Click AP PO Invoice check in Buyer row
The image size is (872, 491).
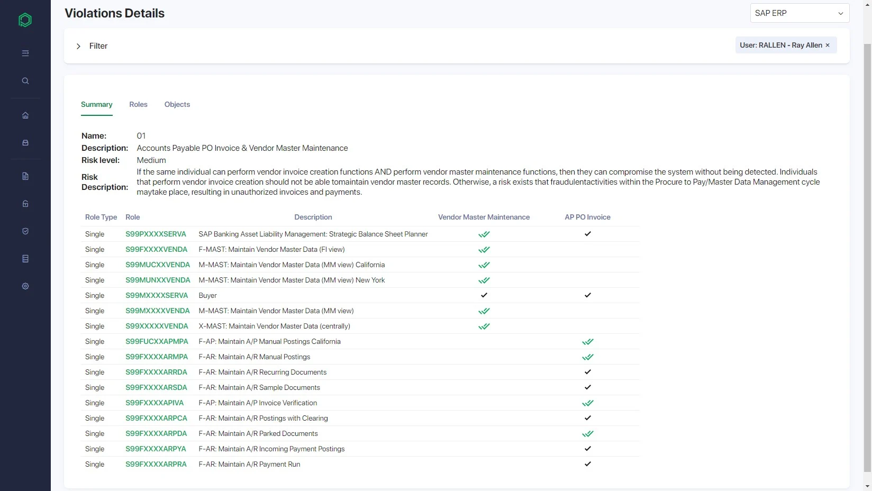[x=587, y=295]
